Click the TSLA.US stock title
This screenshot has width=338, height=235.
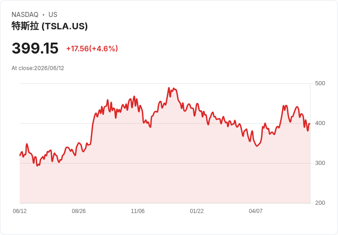tap(50, 26)
